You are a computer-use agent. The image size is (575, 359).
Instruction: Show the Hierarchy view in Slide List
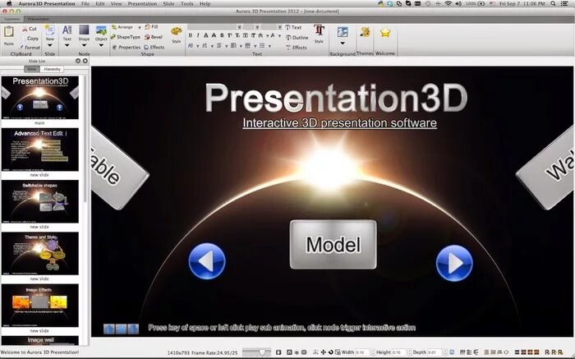coord(52,69)
